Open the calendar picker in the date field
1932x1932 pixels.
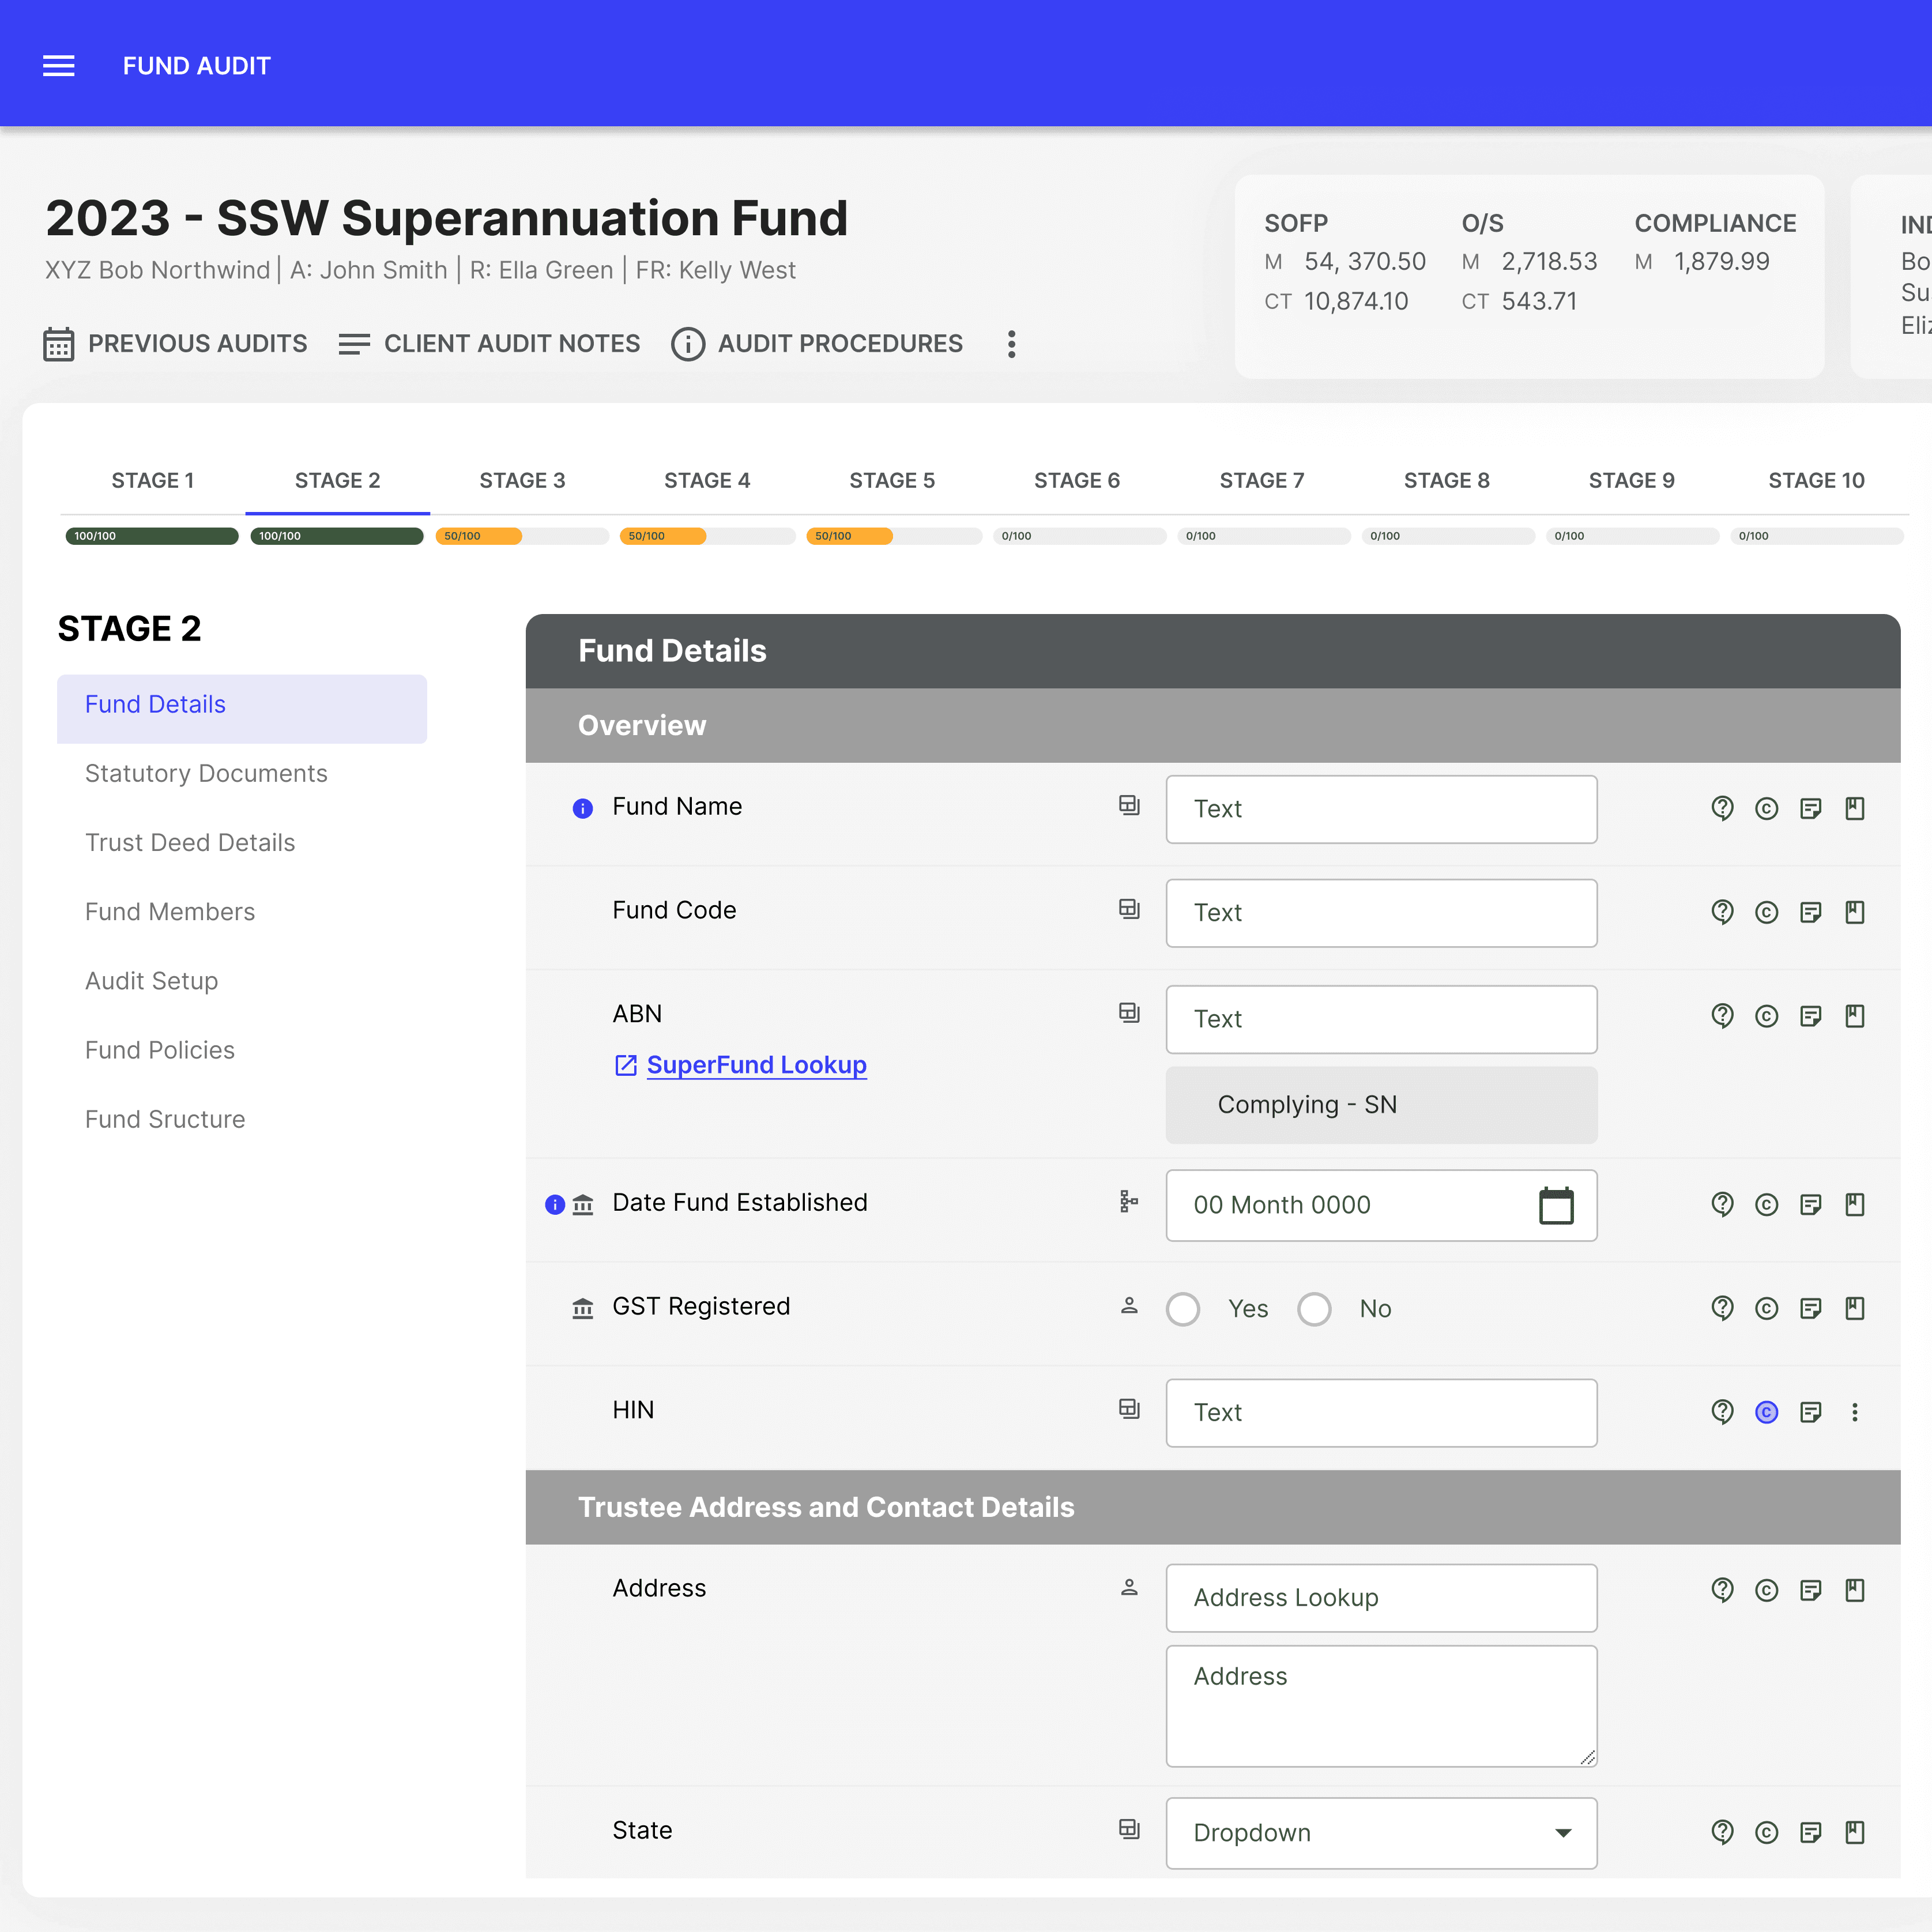coord(1556,1205)
